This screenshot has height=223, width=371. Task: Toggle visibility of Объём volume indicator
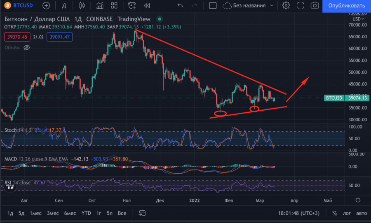[x=26, y=48]
